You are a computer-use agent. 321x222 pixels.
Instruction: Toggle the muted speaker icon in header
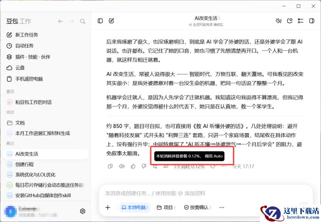click(x=278, y=21)
